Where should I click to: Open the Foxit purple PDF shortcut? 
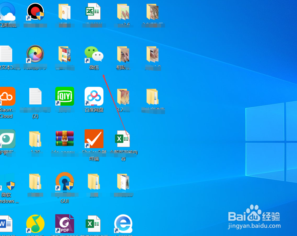point(64,224)
